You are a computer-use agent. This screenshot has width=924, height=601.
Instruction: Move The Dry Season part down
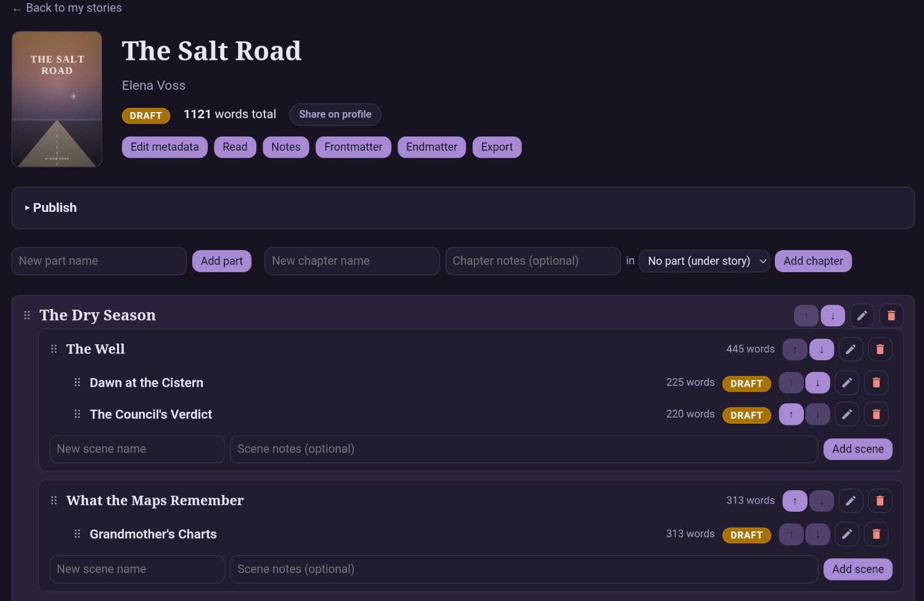click(833, 316)
